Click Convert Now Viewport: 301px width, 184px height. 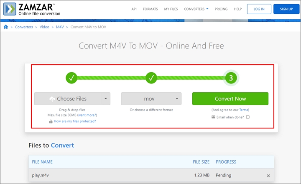pyautogui.click(x=230, y=98)
